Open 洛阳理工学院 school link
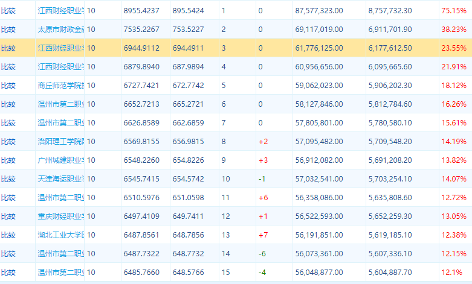472x284 pixels. pos(60,141)
